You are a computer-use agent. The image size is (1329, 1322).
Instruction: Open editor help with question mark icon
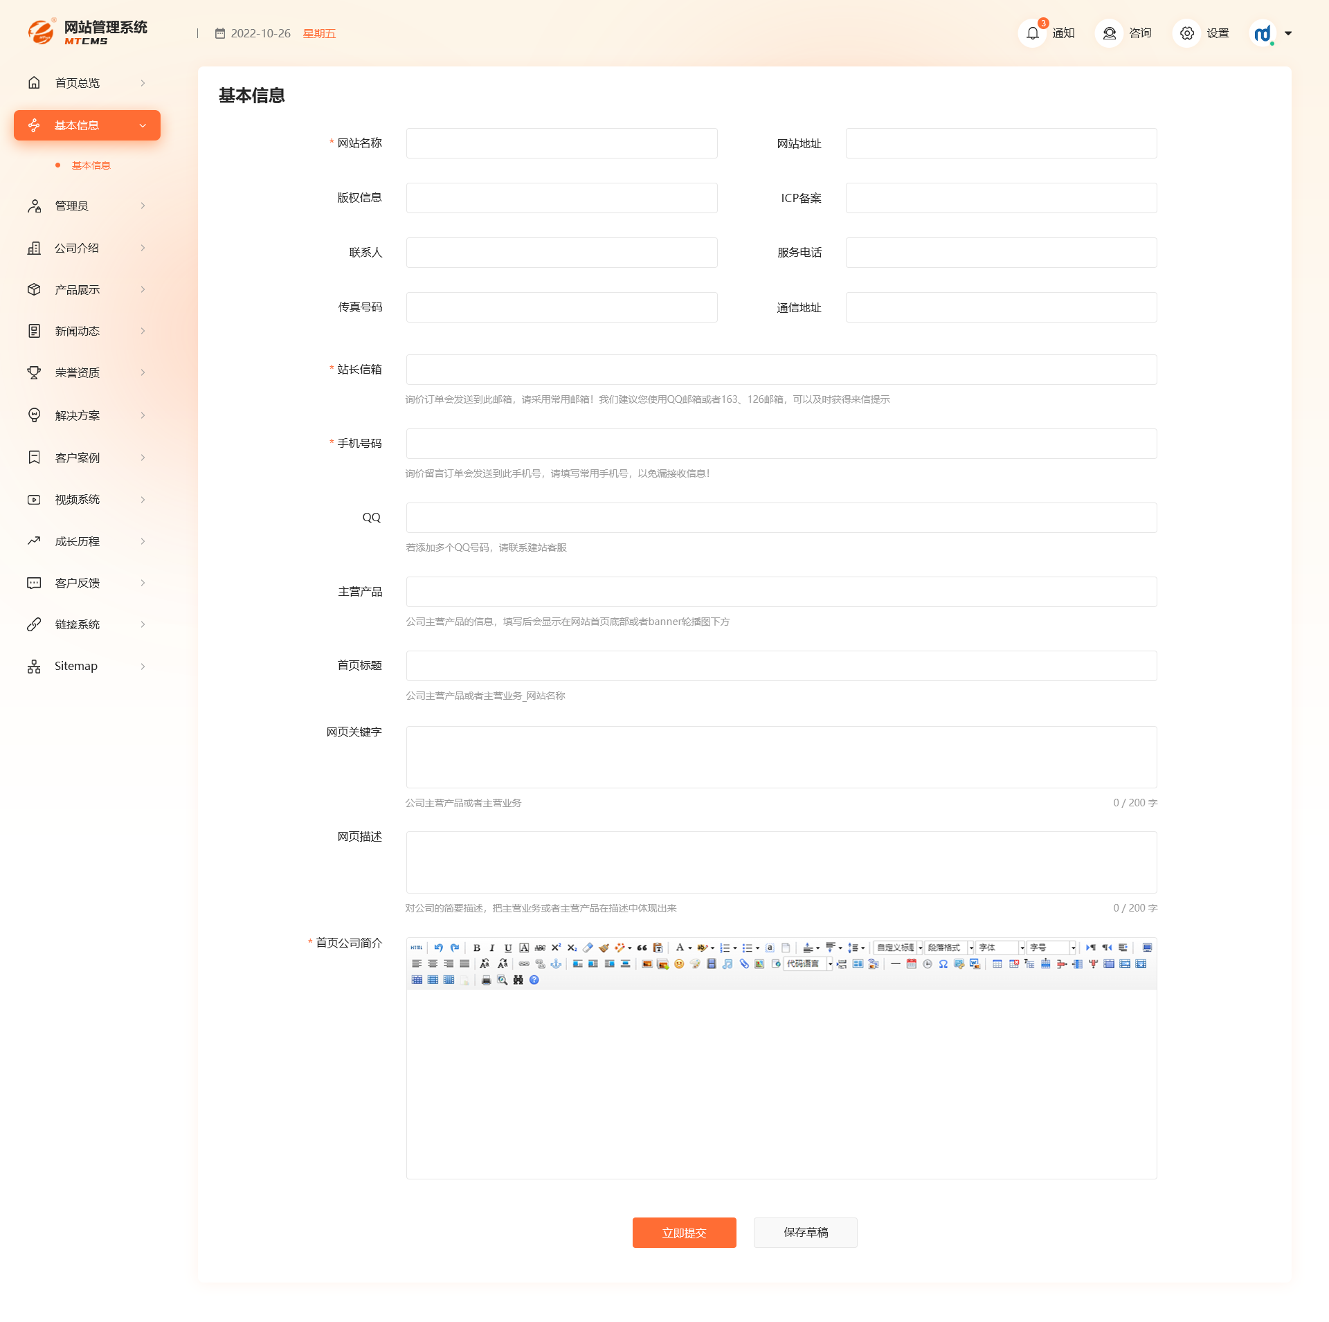[x=534, y=980]
